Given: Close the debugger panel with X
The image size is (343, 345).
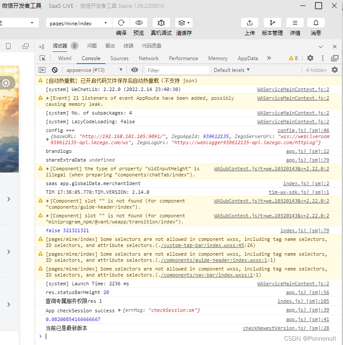Looking at the screenshot, I should point(335,47).
